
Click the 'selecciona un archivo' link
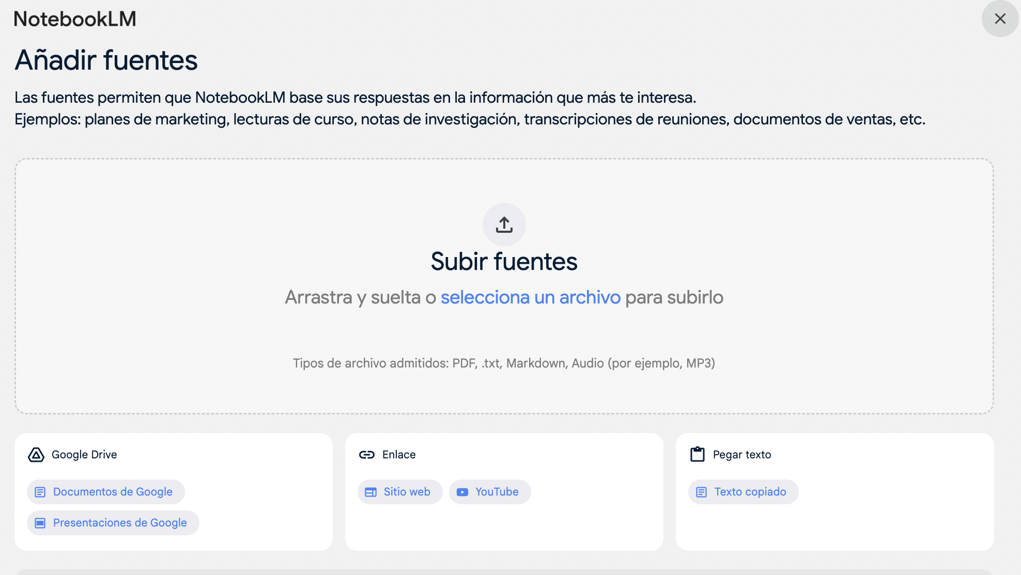pyautogui.click(x=531, y=297)
